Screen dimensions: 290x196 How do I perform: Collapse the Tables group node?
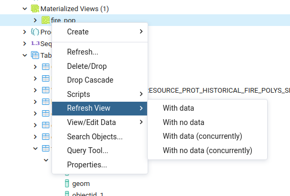[x=24, y=55]
